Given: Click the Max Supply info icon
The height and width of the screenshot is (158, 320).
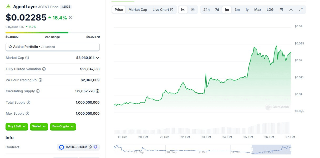Looking at the screenshot, I should click(x=27, y=113).
